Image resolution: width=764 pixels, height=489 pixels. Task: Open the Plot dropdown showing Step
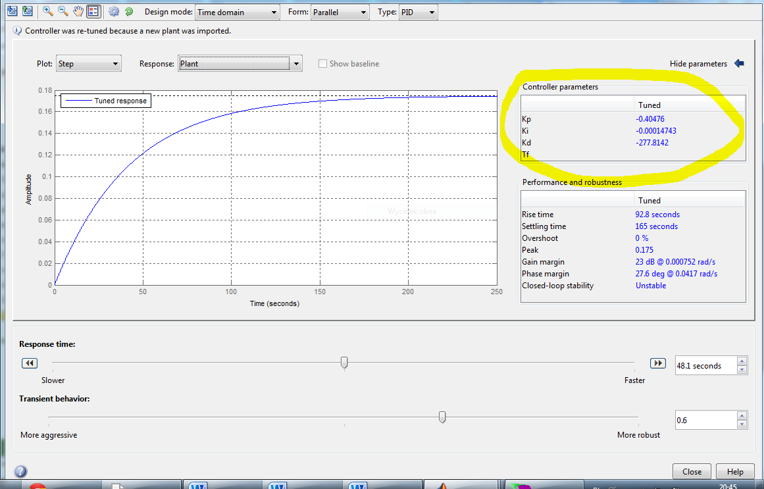89,63
